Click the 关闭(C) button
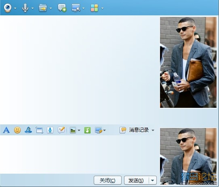Viewport: 219px width, 187px height. point(107,180)
